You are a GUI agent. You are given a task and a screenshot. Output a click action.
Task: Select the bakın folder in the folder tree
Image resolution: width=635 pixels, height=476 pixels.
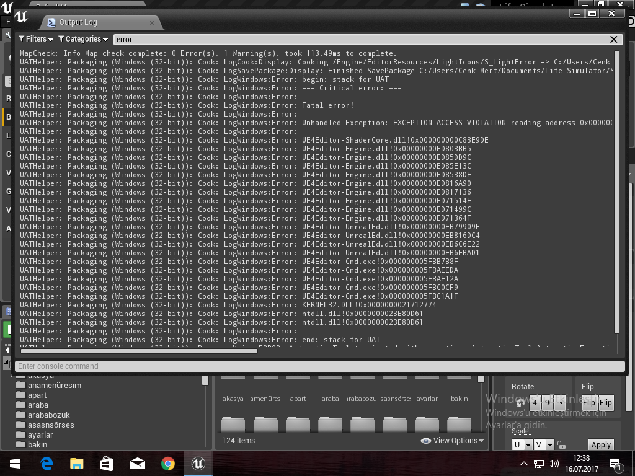point(32,444)
